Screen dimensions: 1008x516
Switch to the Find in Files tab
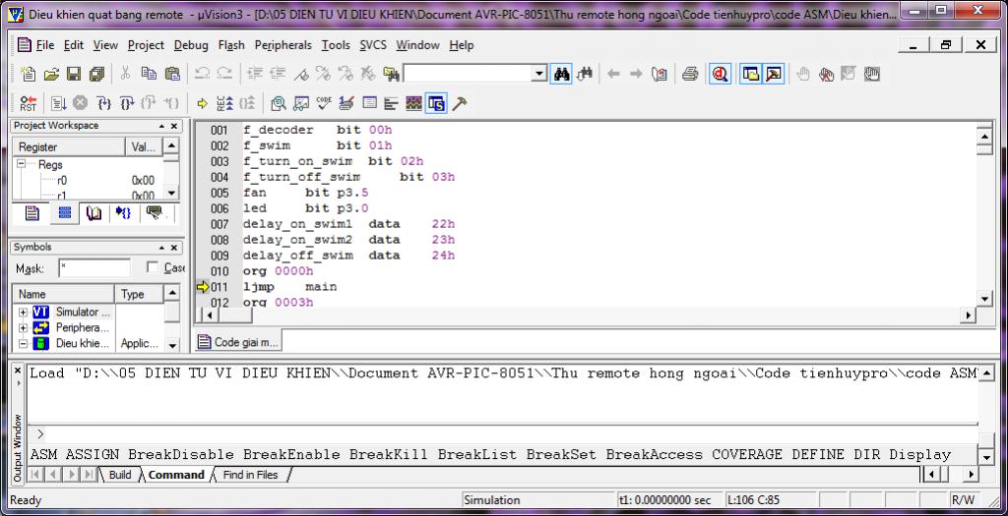coord(250,475)
